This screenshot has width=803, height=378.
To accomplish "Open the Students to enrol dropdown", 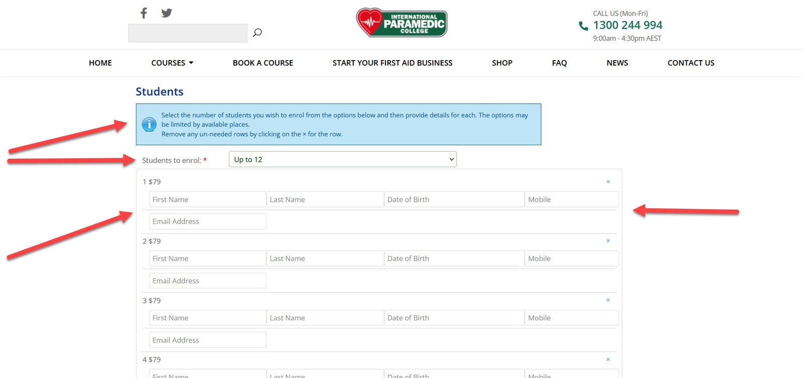I will (x=342, y=159).
